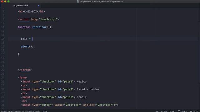
Task: Click 'CHECKBOX' heading text on line 7
Action: (31, 12)
